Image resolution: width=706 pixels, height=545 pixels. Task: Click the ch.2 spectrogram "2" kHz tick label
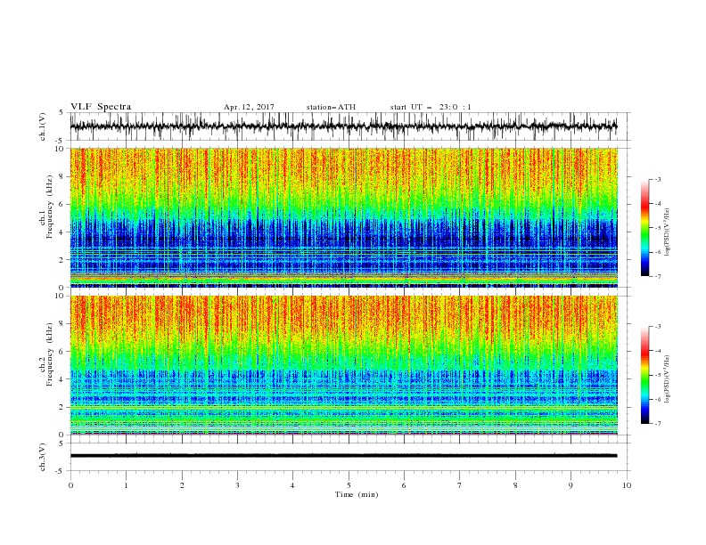pyautogui.click(x=63, y=407)
